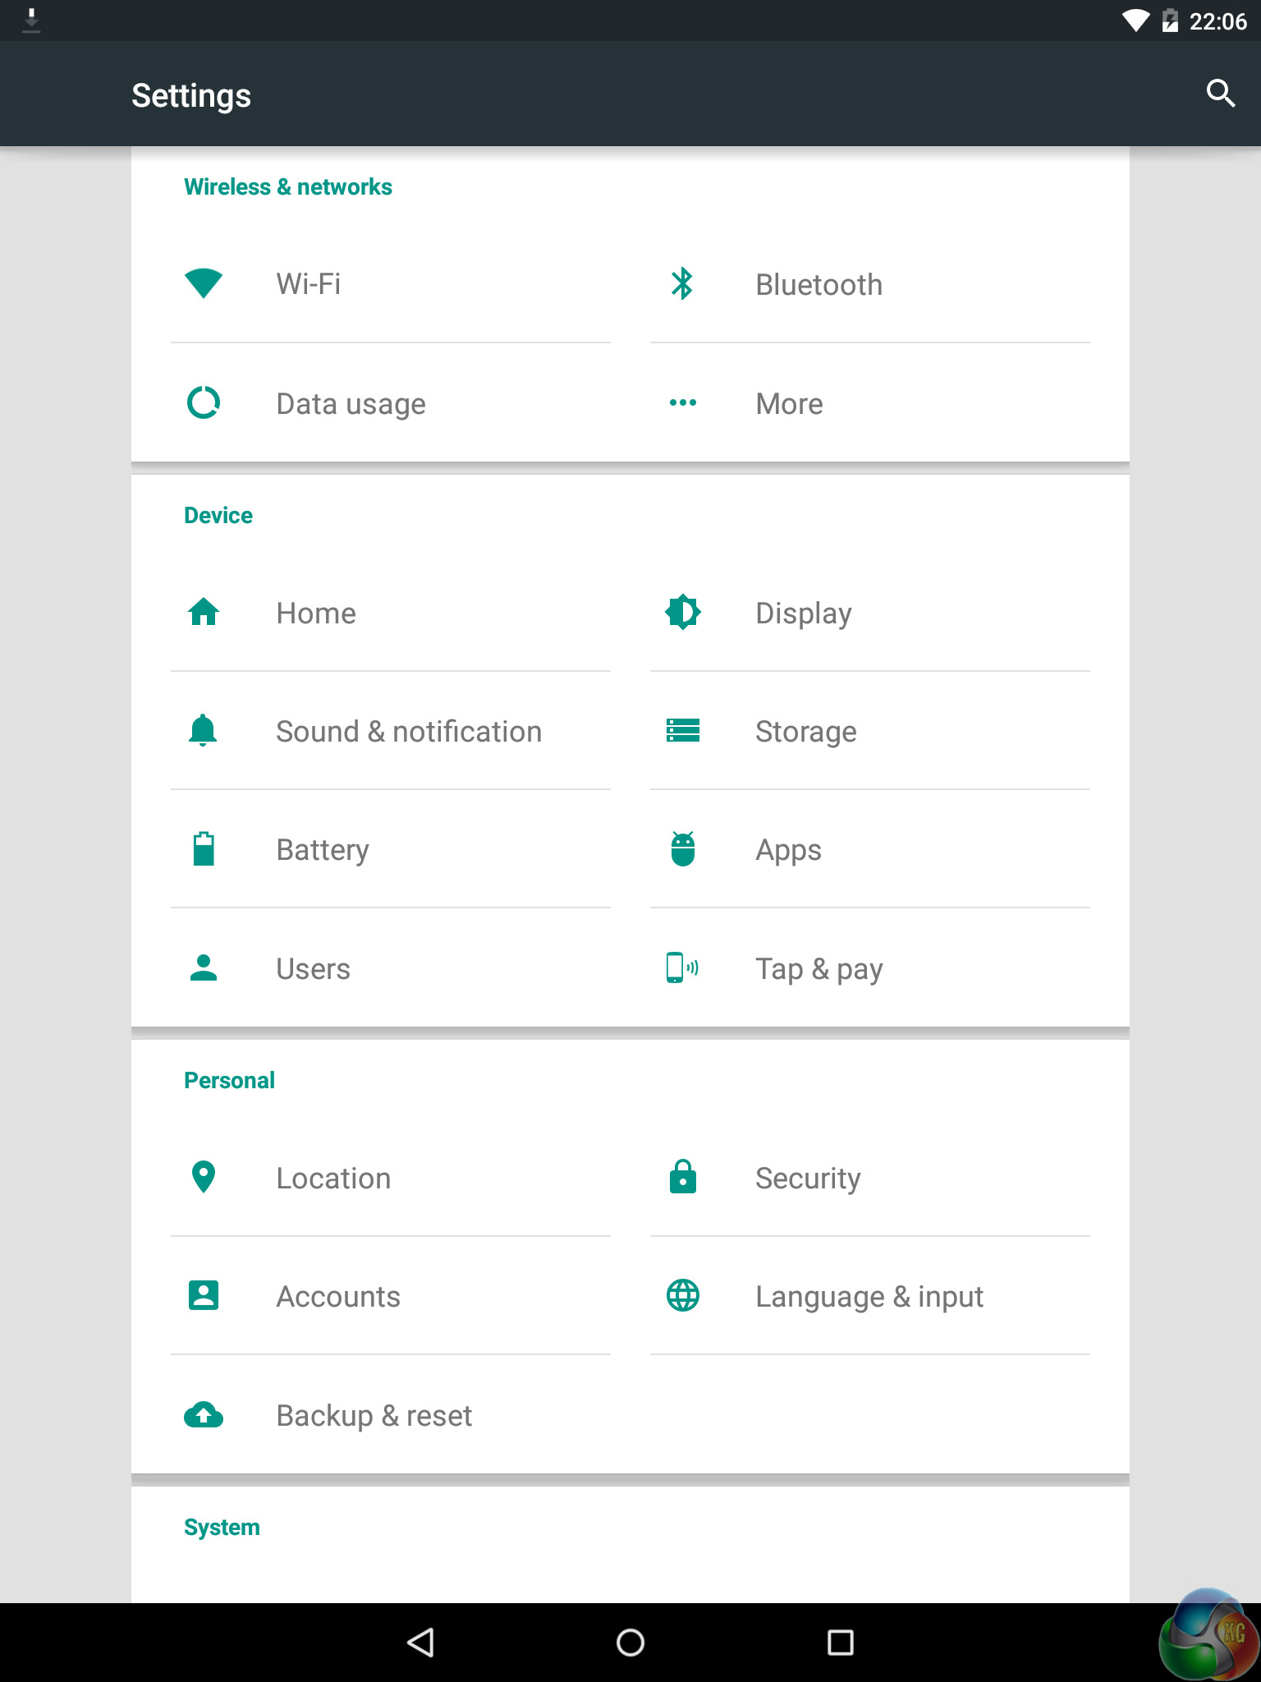This screenshot has height=1682, width=1261.
Task: Tap the Language & input globe icon
Action: tap(682, 1296)
